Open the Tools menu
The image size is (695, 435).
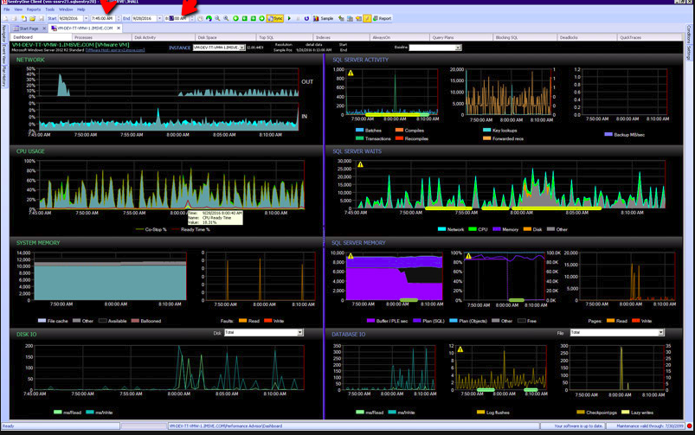click(49, 10)
